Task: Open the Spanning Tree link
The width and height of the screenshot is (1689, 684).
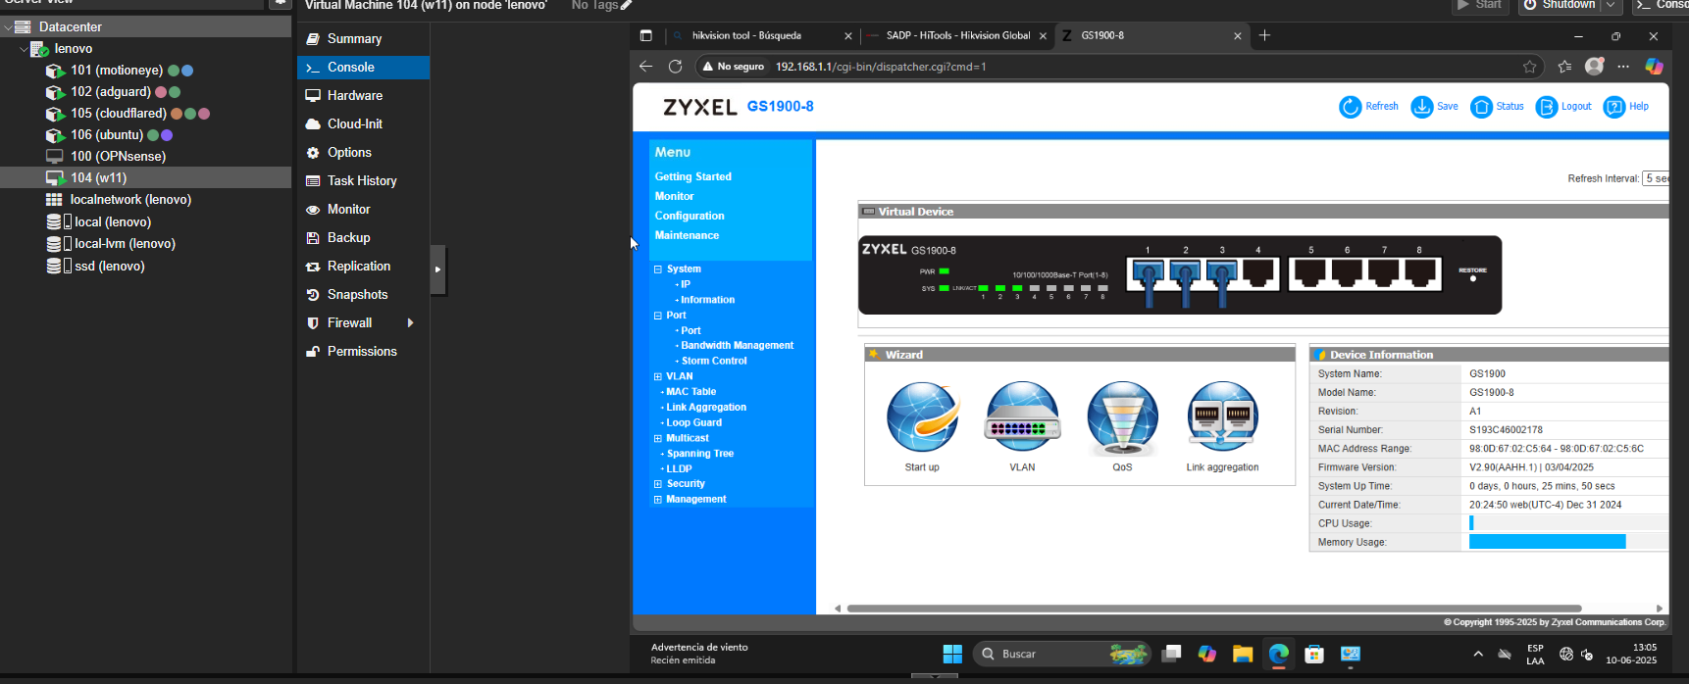Action: (700, 454)
